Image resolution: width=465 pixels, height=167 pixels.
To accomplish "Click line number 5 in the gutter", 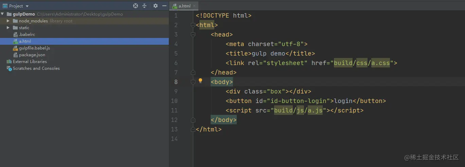I will pyautogui.click(x=176, y=54).
